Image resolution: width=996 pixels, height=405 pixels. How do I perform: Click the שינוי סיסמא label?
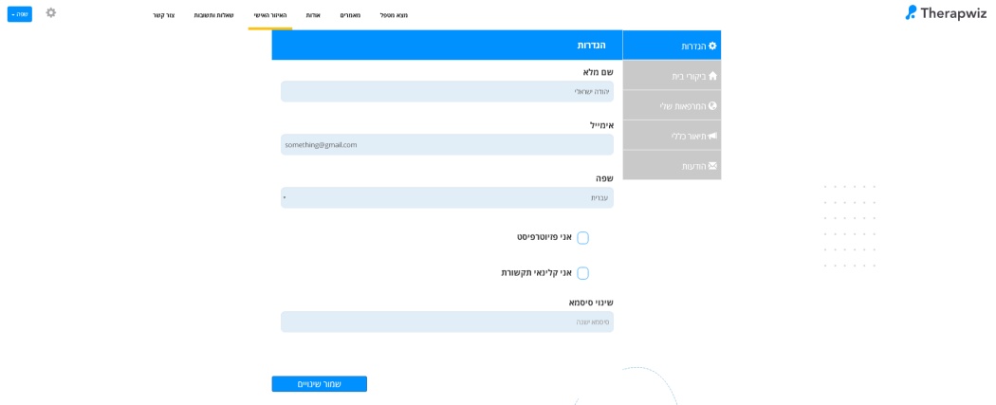pyautogui.click(x=591, y=303)
